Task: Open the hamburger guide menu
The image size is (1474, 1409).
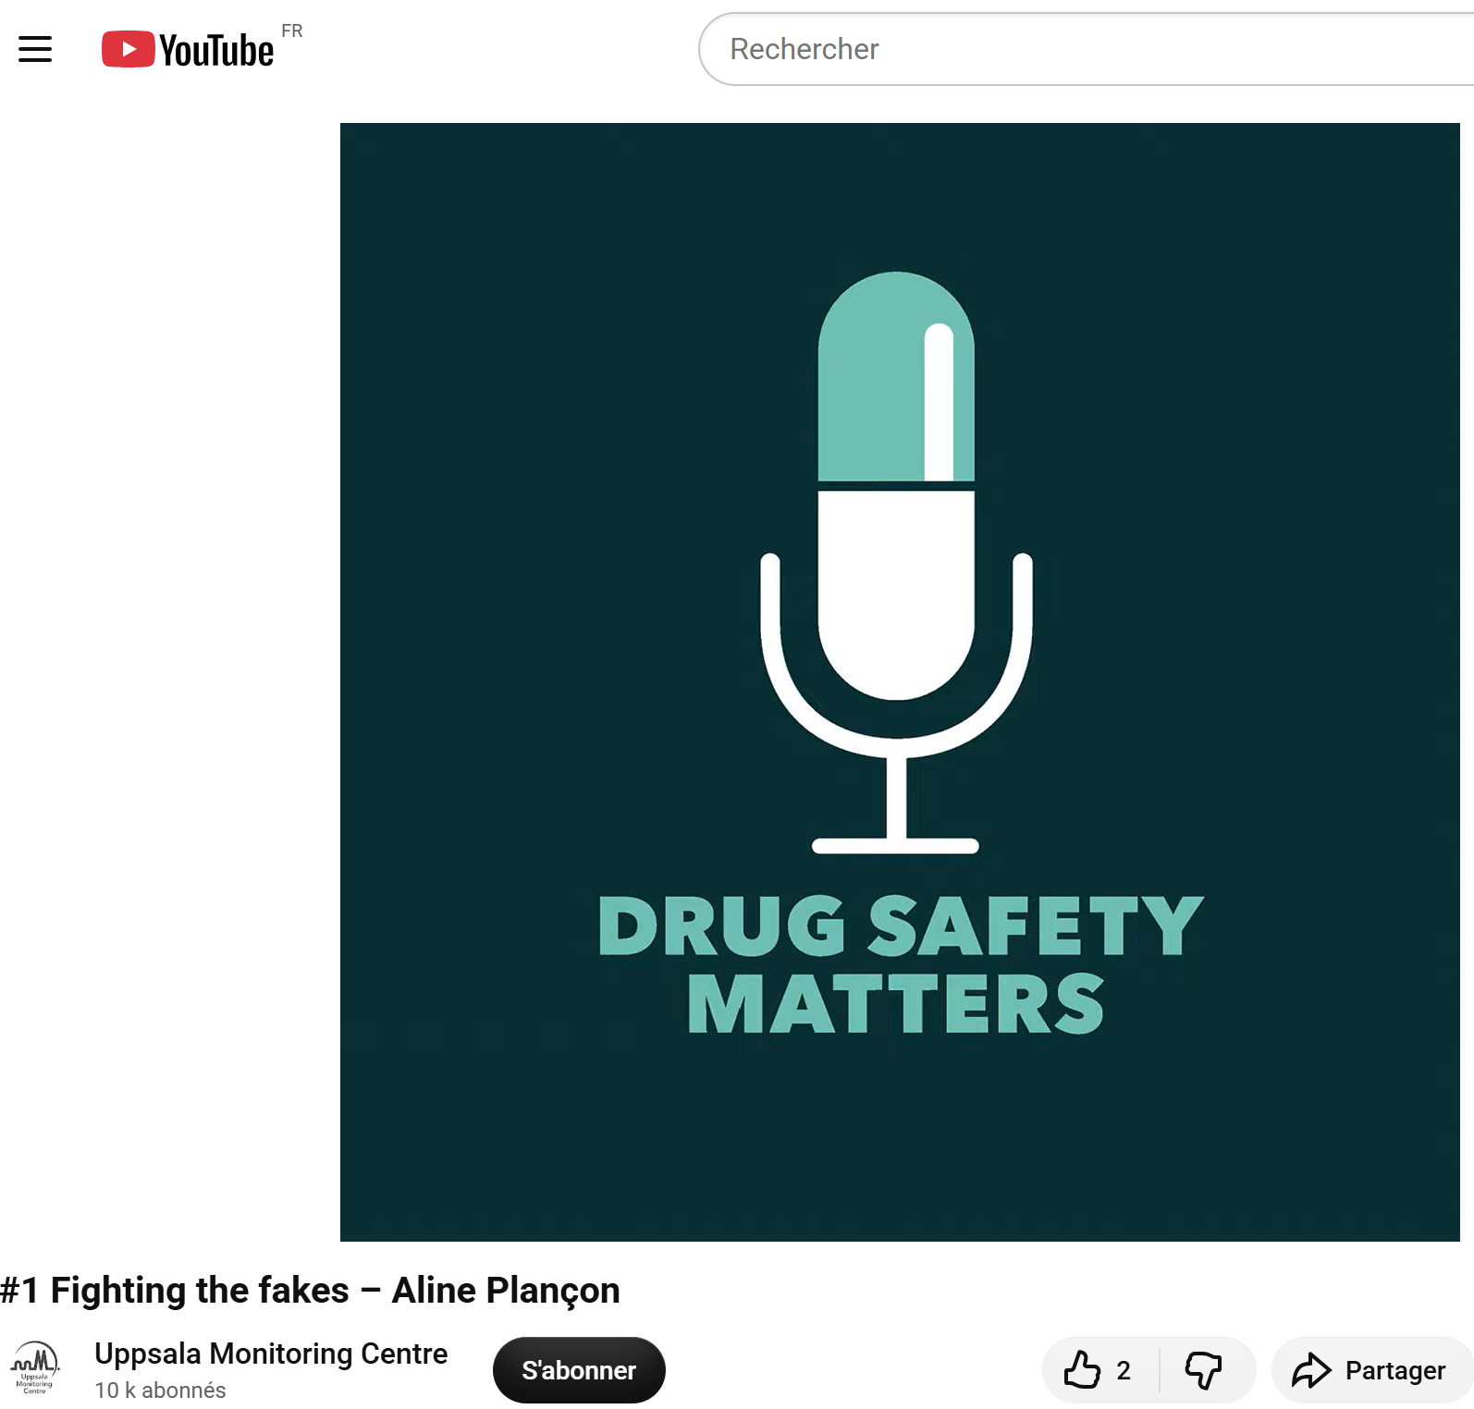Action: tap(35, 49)
